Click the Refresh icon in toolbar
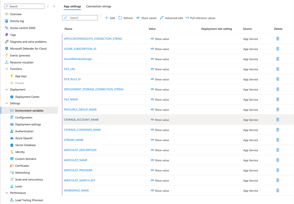The image size is (294, 204). point(120,18)
